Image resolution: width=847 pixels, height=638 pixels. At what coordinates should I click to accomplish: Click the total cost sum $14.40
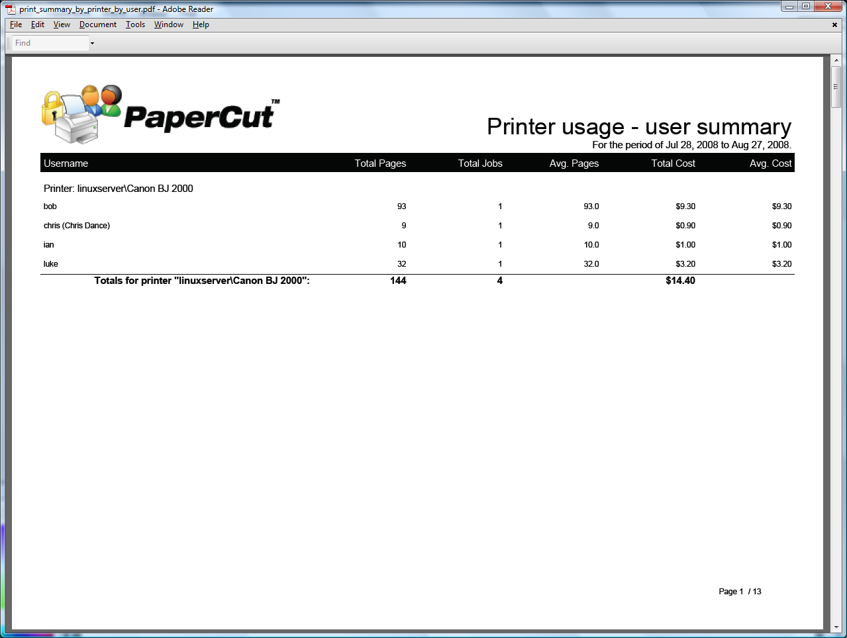click(681, 281)
